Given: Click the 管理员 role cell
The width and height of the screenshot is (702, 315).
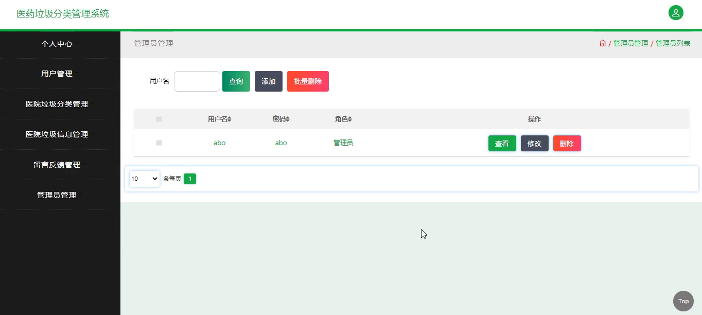Looking at the screenshot, I should (x=343, y=143).
